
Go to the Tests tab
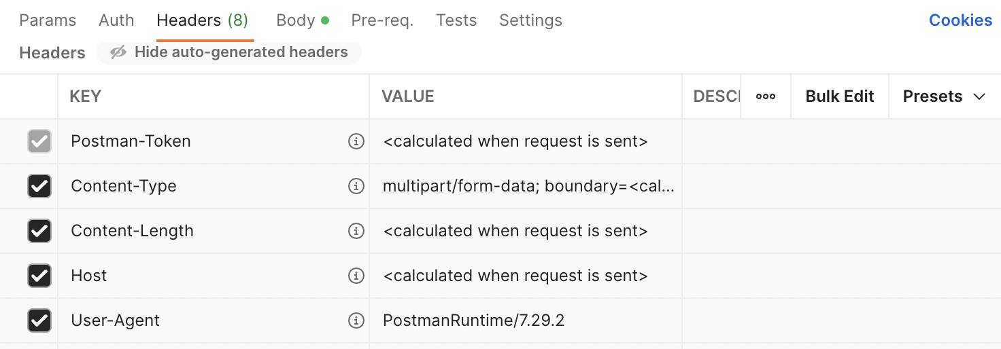point(456,20)
